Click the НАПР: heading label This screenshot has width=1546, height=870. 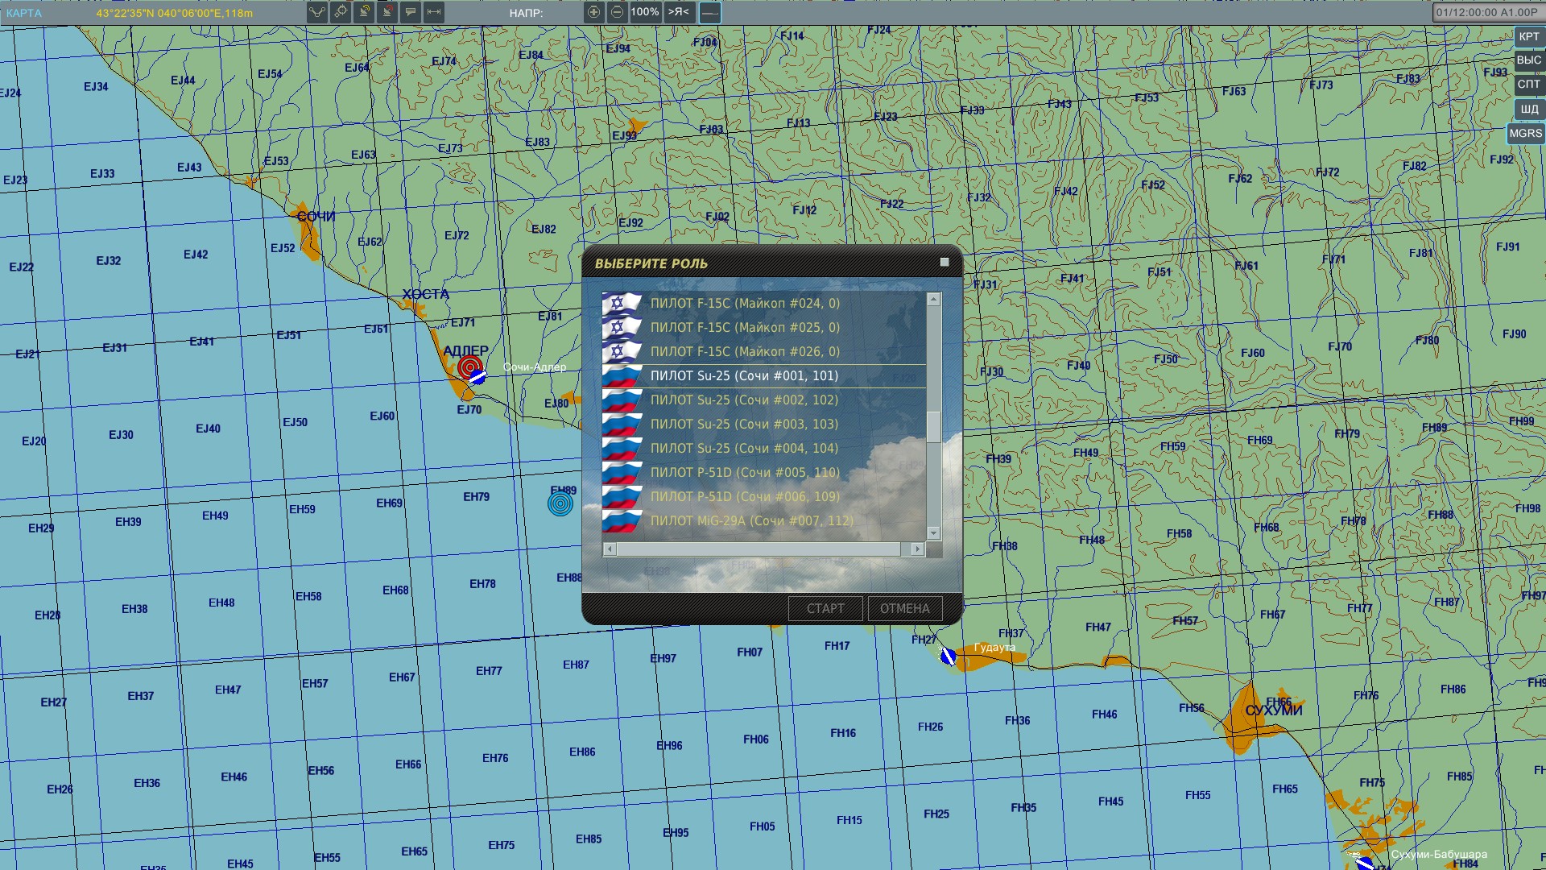[526, 13]
